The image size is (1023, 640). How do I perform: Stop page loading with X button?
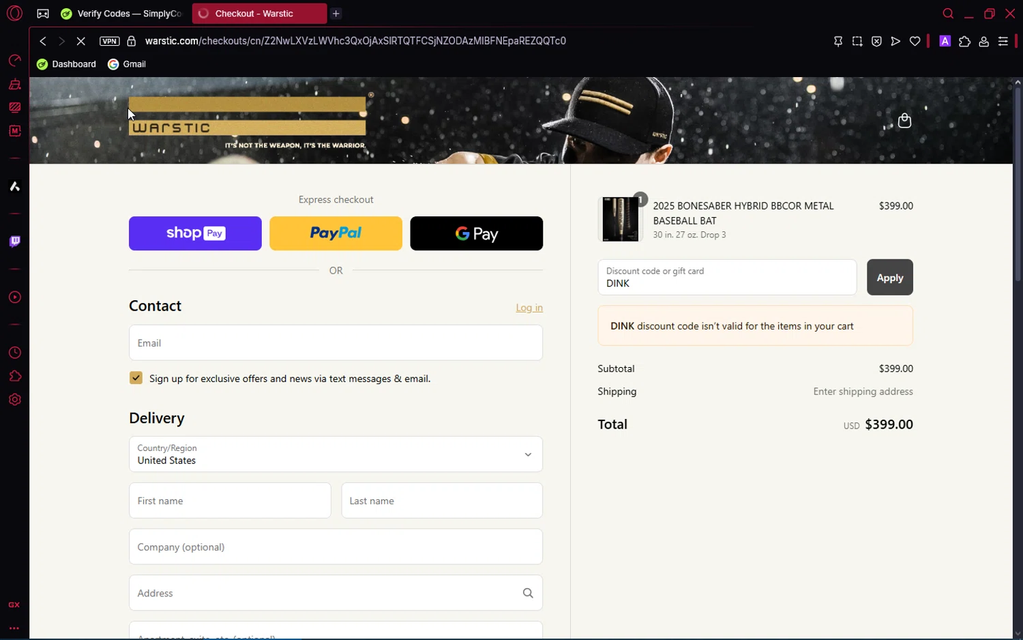(81, 41)
